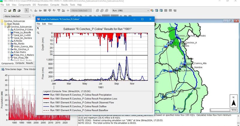Expand the R.San Pedro tree node
Viewport: 240px width, 126px height.
[9, 52]
